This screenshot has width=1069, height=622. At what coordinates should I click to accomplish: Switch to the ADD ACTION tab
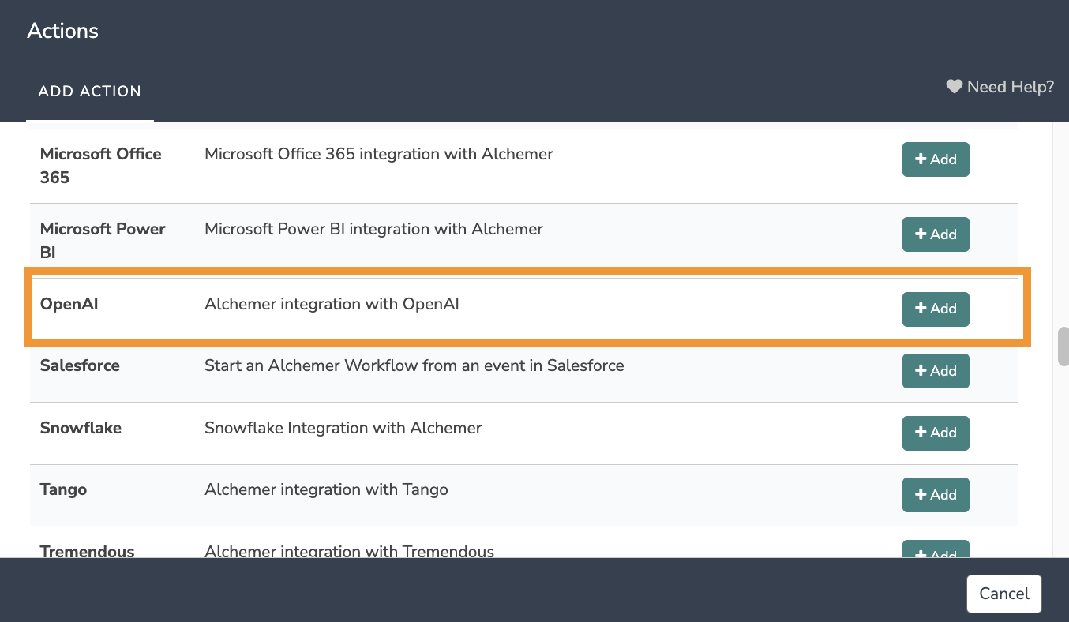point(90,92)
